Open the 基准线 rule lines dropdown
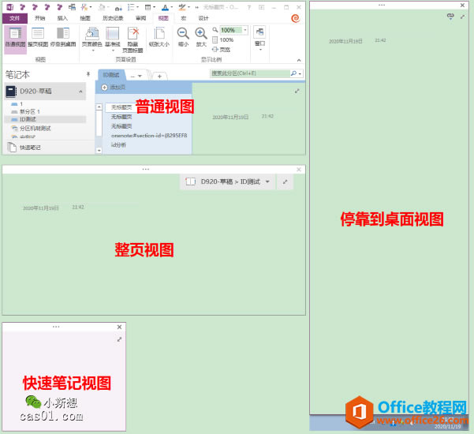Image resolution: width=474 pixels, height=434 pixels. pyautogui.click(x=113, y=39)
